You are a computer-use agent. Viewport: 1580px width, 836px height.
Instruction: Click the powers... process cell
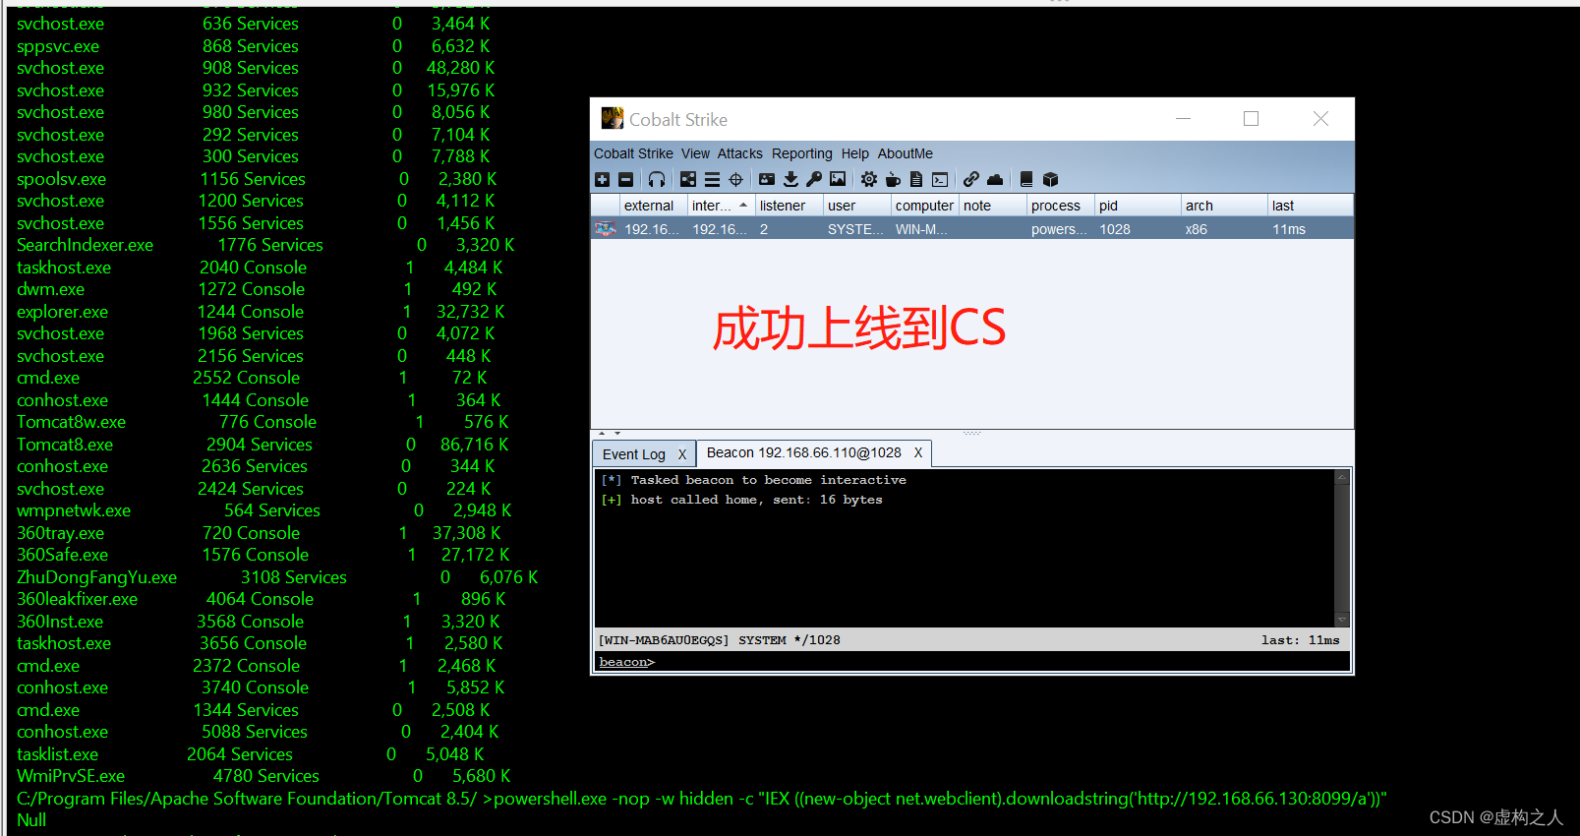click(1059, 229)
